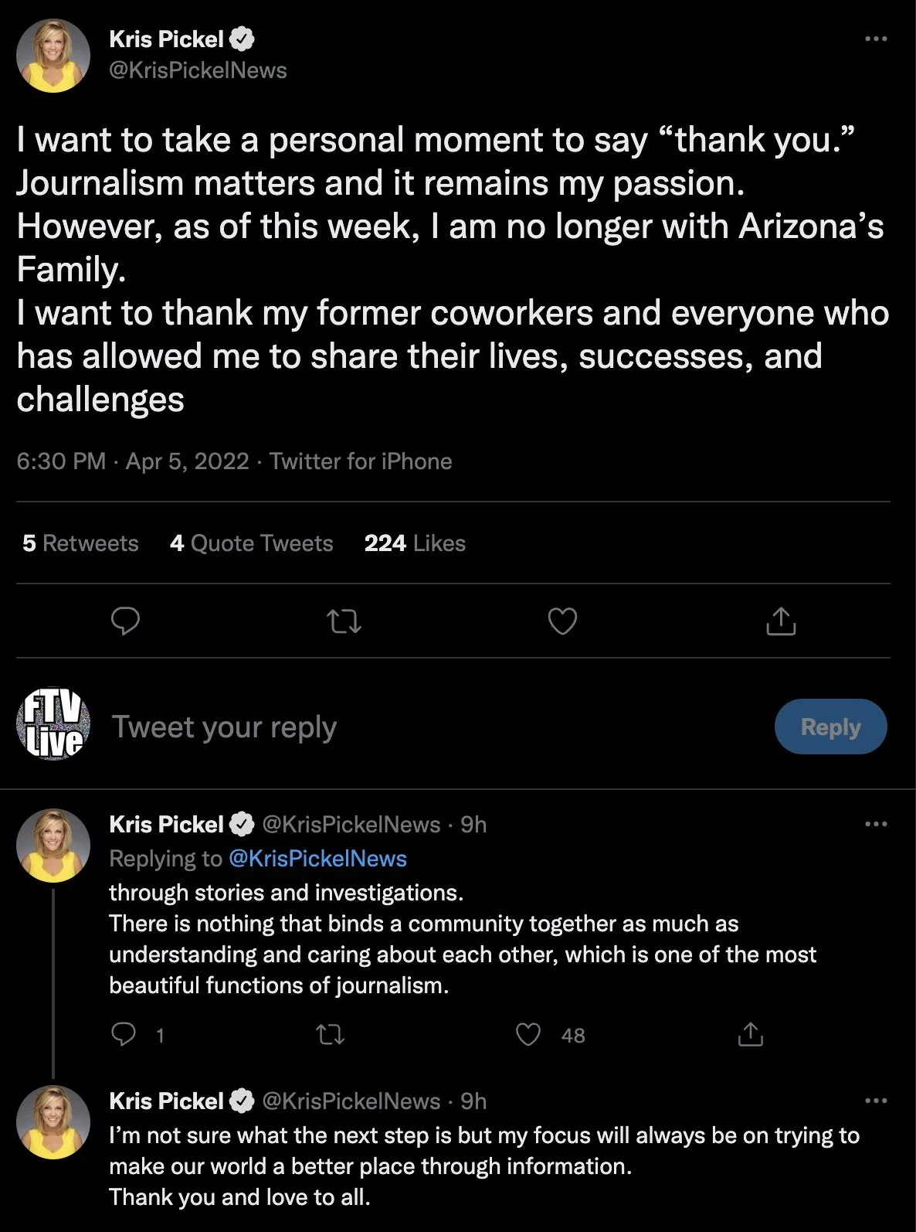Retweet the main Kris Pickel tweet

click(344, 621)
